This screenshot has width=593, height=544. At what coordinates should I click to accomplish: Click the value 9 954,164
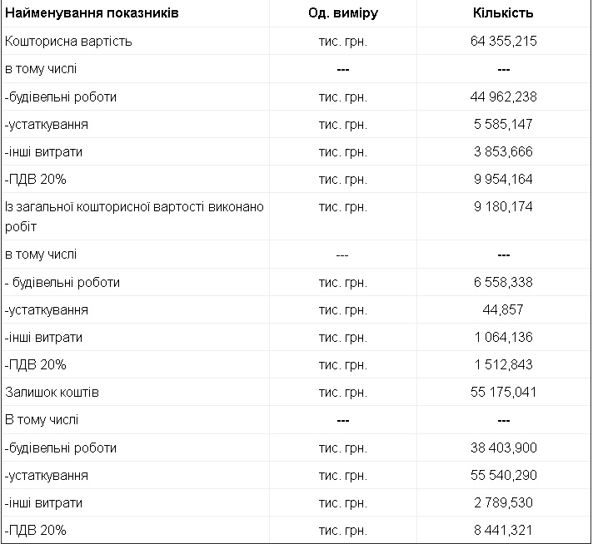click(x=503, y=179)
